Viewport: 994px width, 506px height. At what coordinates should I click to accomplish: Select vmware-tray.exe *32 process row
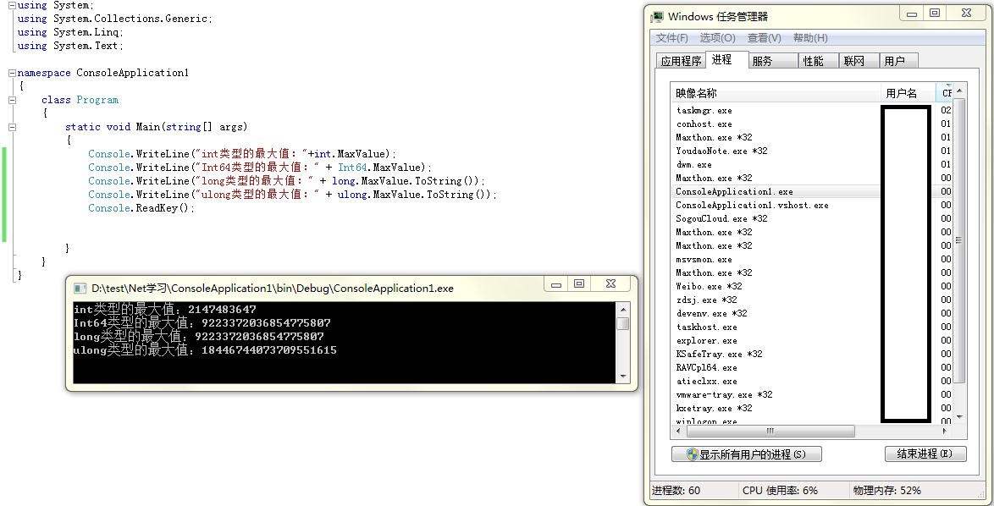tap(812, 394)
